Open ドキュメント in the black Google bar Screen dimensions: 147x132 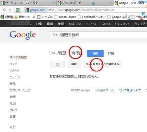[x=122, y=24]
